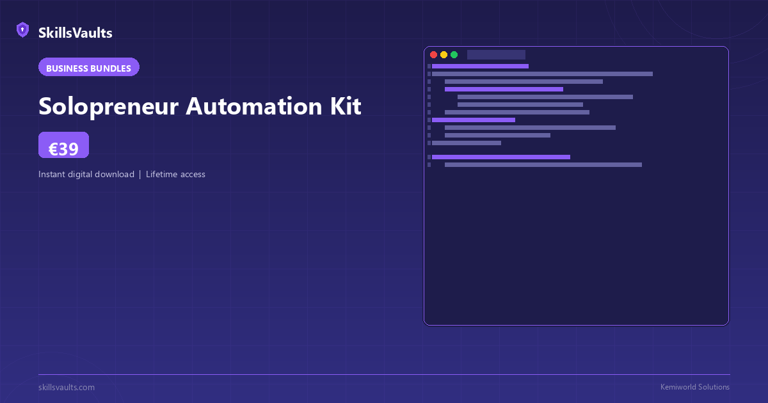Click the Instant digital download text
Image resolution: width=768 pixels, height=403 pixels.
tap(86, 174)
